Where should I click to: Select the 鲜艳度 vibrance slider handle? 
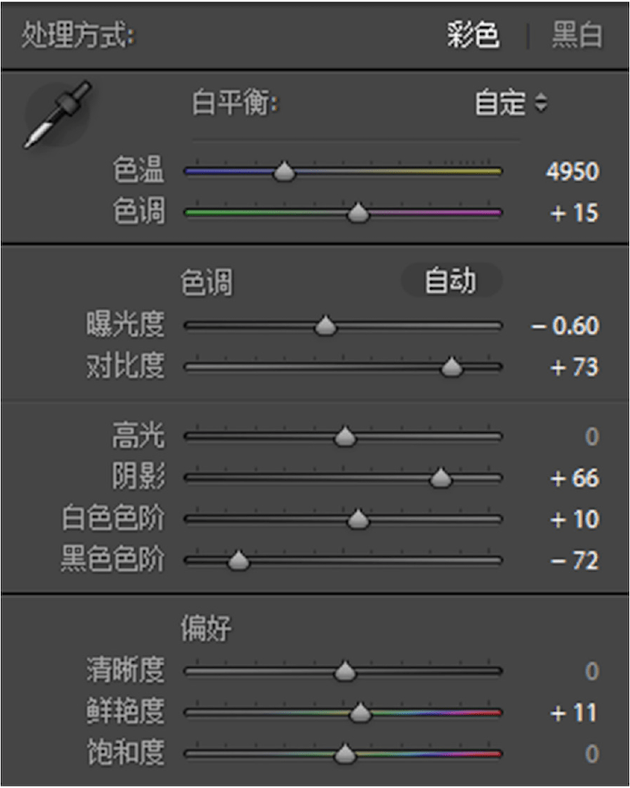(x=362, y=711)
